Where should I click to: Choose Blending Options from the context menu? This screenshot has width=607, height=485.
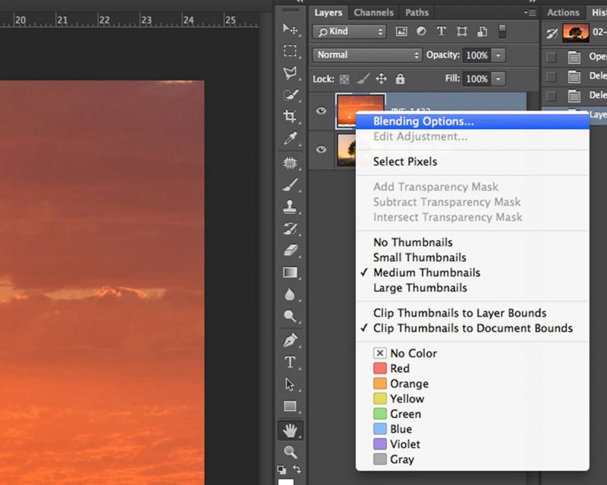[423, 121]
